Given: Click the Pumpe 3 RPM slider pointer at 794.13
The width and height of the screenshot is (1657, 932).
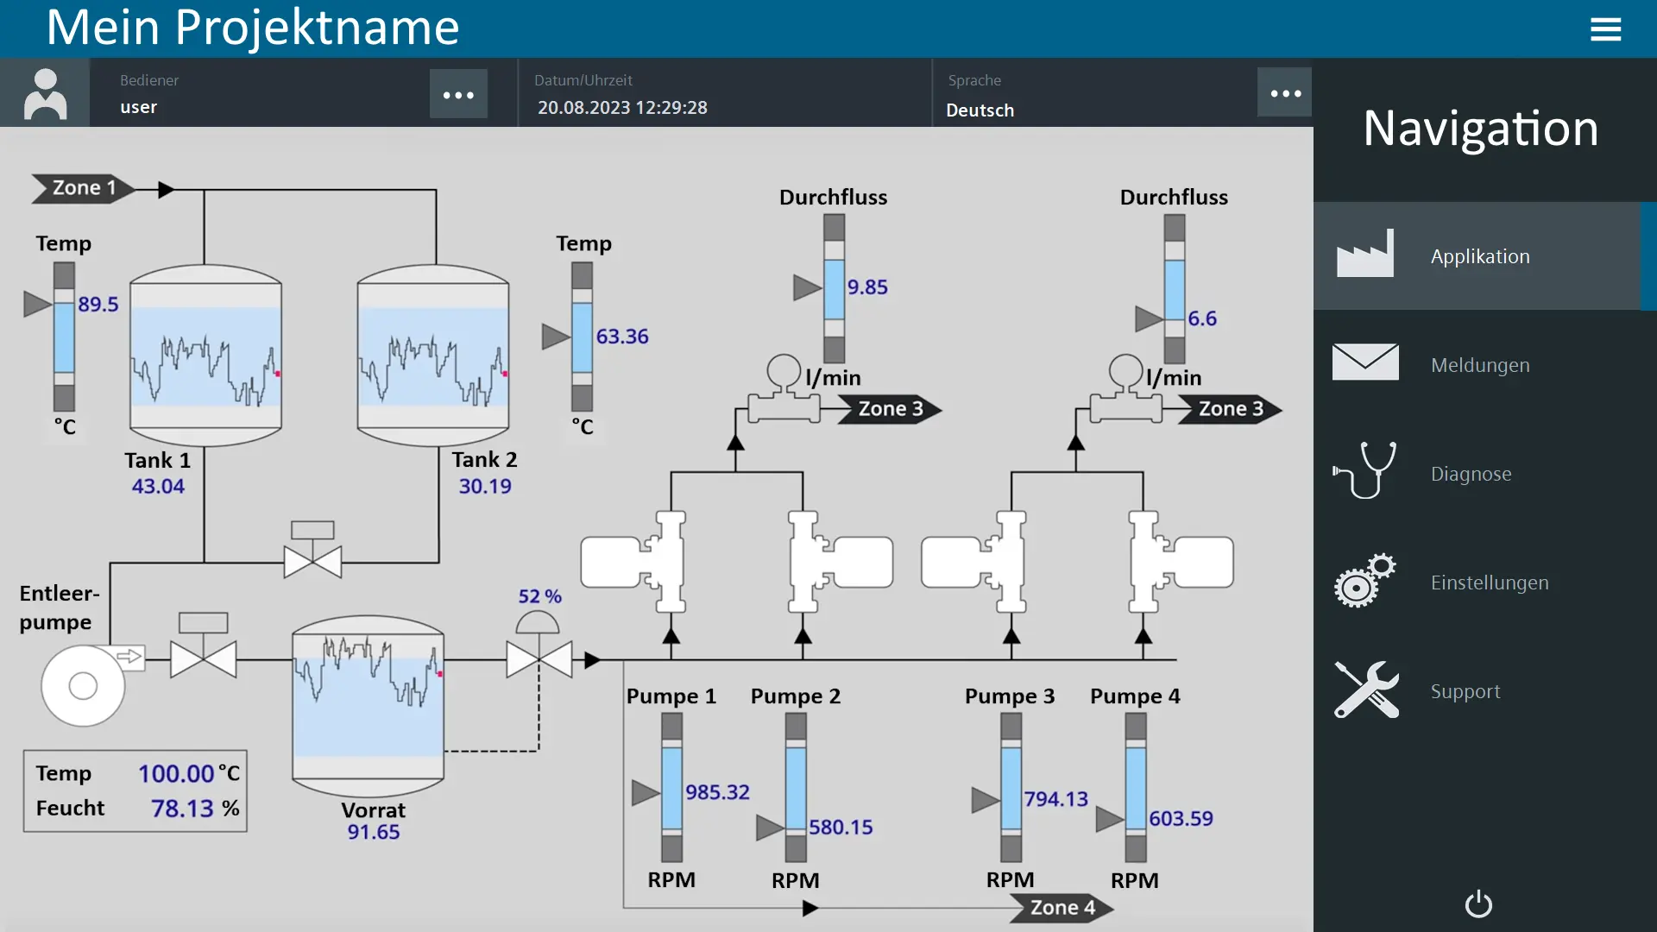Looking at the screenshot, I should point(986,800).
